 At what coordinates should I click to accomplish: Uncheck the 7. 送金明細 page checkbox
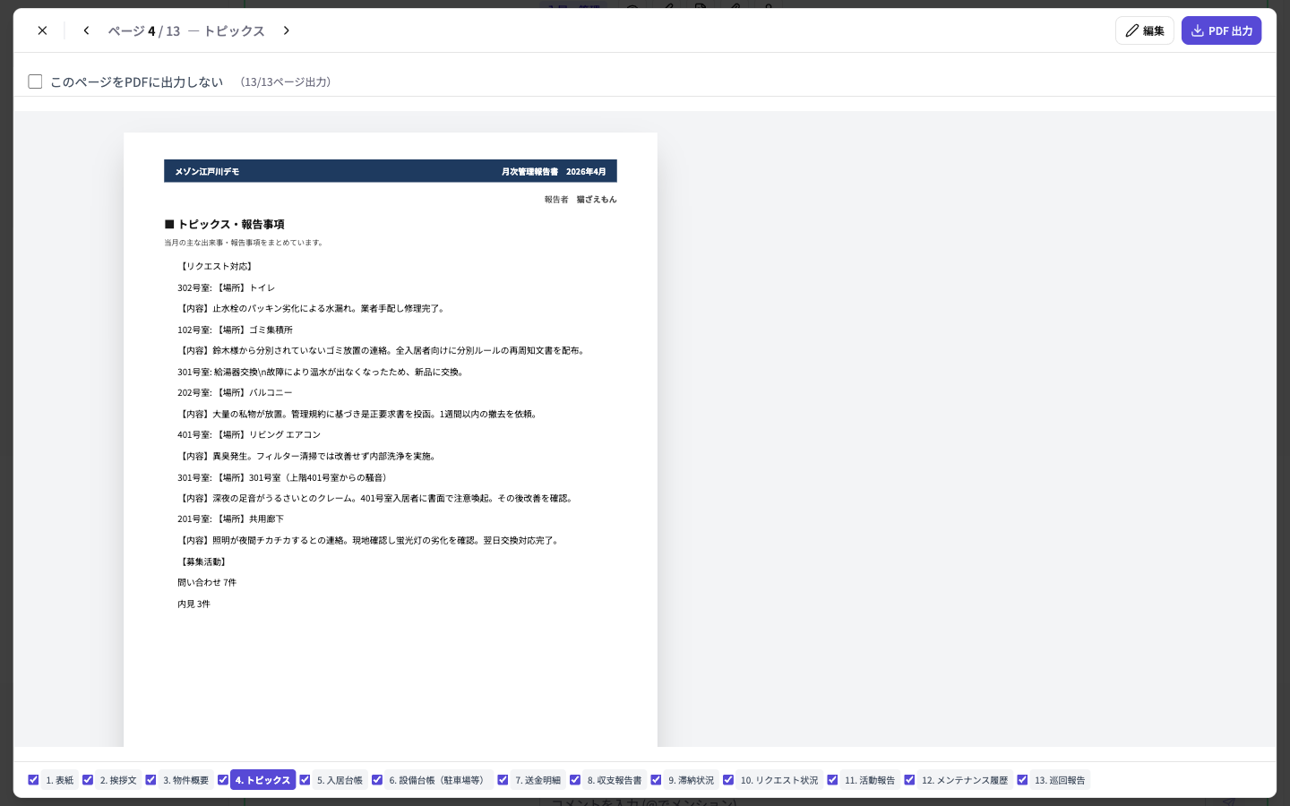coord(503,780)
